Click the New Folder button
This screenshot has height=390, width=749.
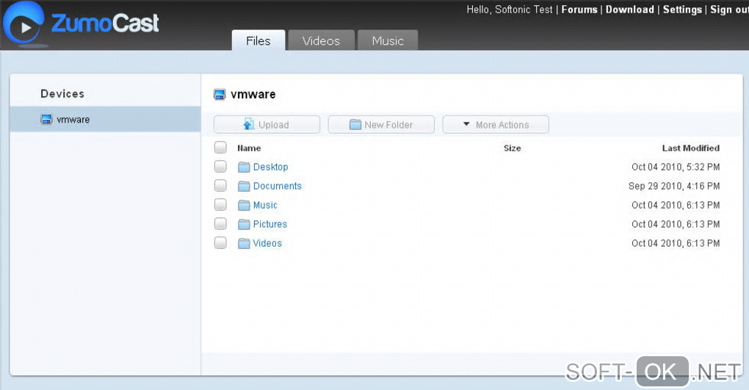coord(381,125)
